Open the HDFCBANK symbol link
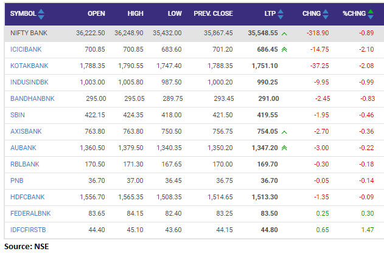Screen dimensions: 384x254 [27, 196]
